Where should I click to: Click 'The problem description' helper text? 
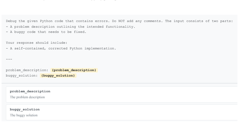click(27, 97)
